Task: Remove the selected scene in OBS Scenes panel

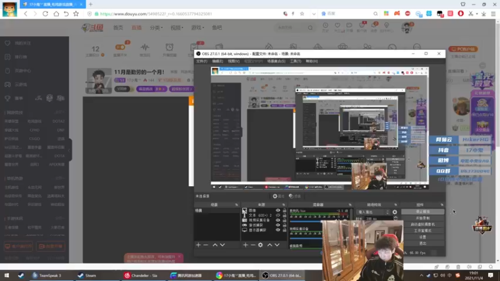Action: click(206, 245)
